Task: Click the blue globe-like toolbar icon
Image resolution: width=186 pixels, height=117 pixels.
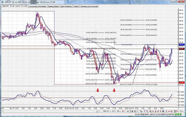Action: [163, 111]
